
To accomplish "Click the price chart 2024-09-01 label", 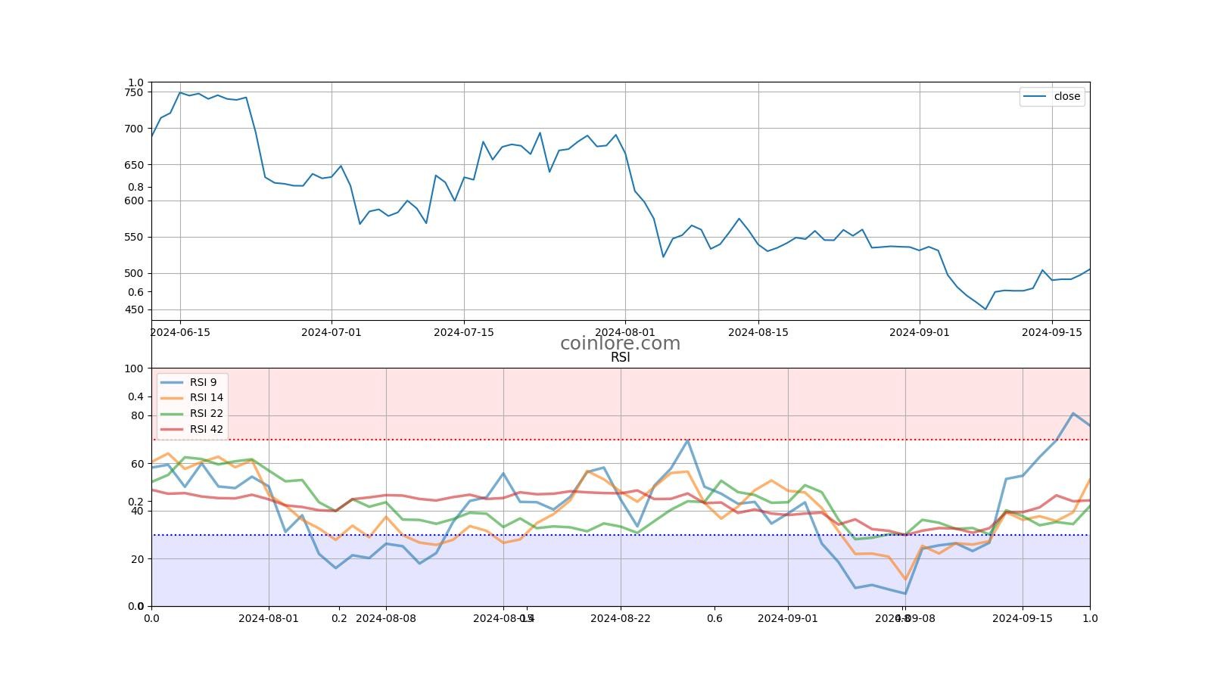I will click(919, 332).
